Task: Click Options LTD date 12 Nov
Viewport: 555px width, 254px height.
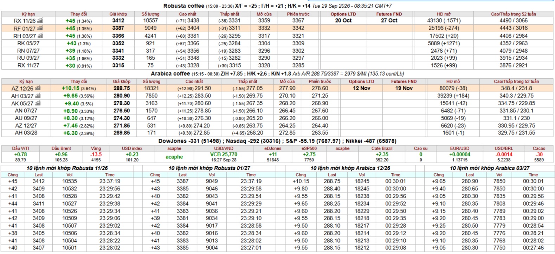Action: (361, 88)
